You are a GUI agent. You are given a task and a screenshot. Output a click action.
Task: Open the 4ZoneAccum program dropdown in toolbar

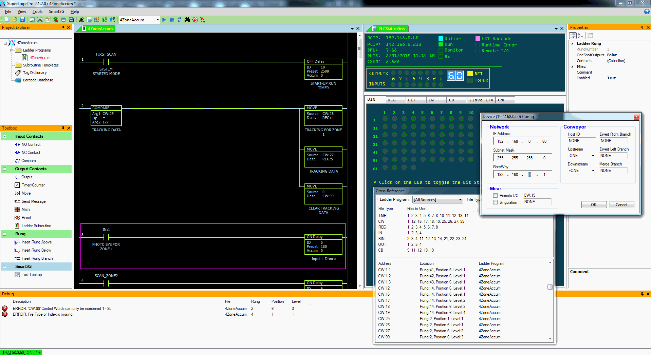[x=157, y=20]
